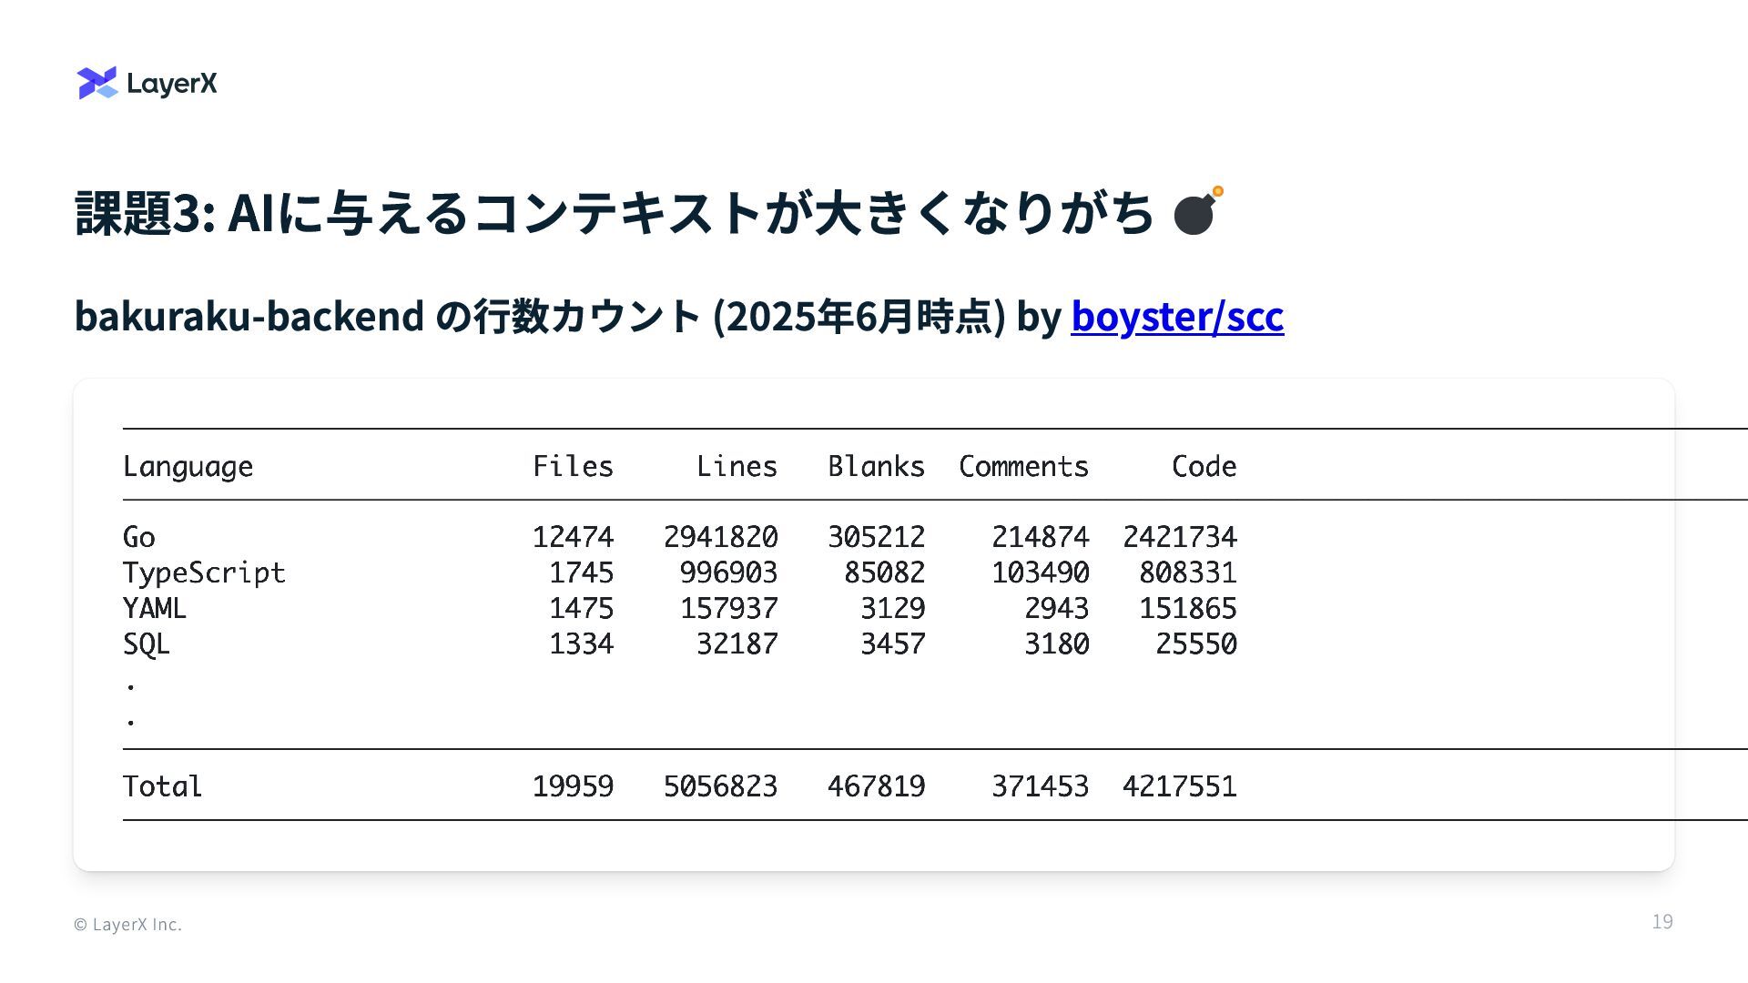Screen dimensions: 1748x983
Task: Click the slide title about AI context
Action: pos(615,212)
